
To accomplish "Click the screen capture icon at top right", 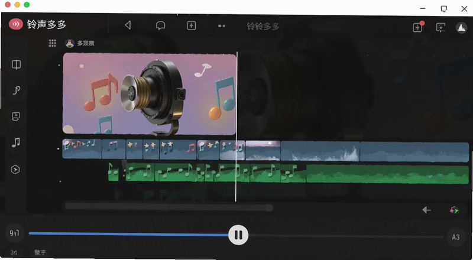I will point(440,27).
